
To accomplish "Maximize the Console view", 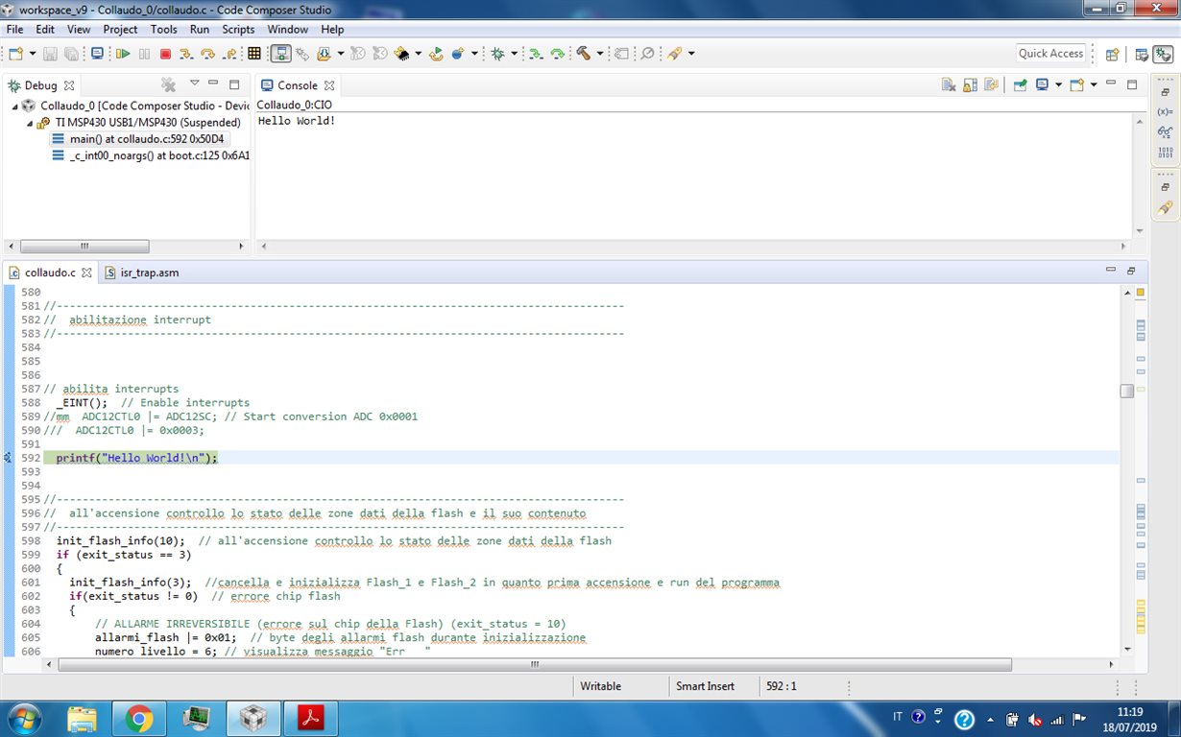I will (1132, 84).
